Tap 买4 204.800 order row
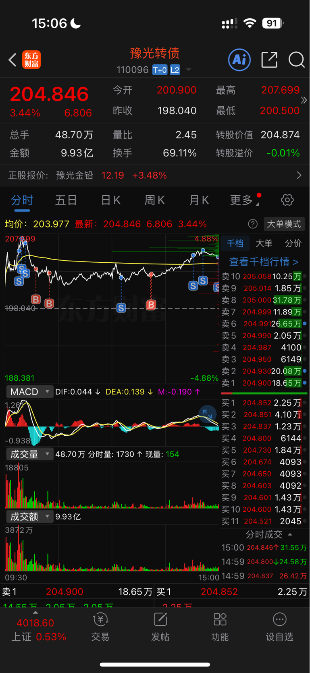Screen dimensions: 310x673 264,438
